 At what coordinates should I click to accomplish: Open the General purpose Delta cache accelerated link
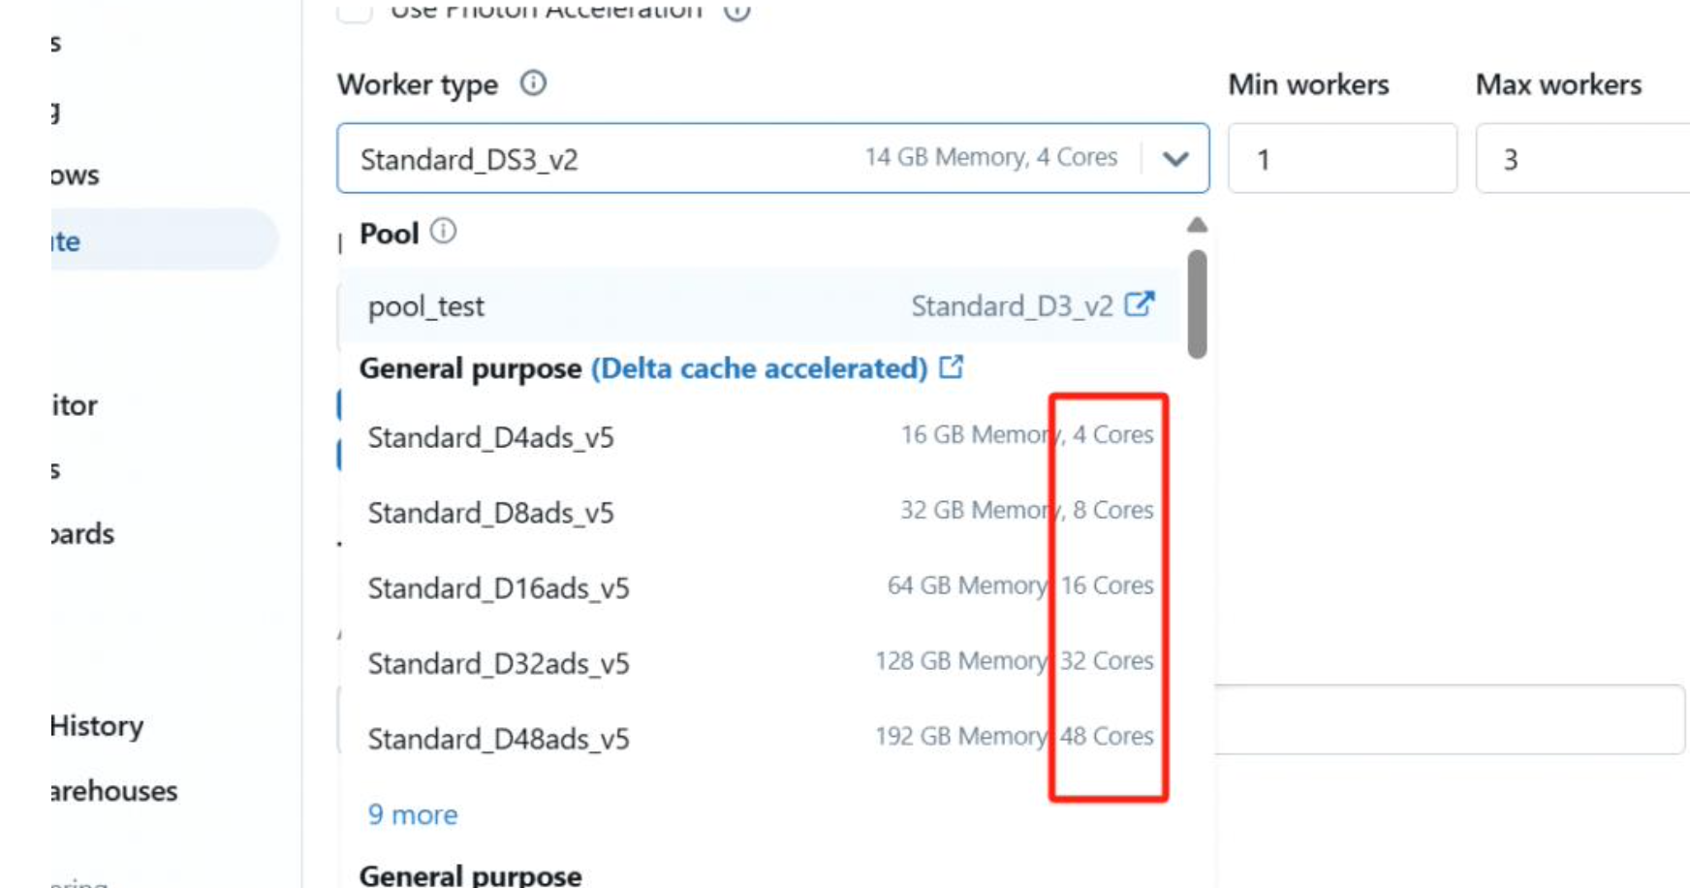click(x=762, y=368)
